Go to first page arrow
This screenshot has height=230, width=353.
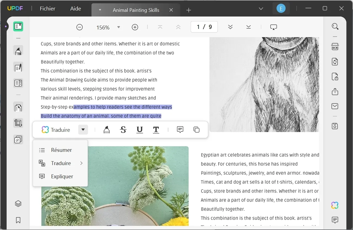coord(160,27)
